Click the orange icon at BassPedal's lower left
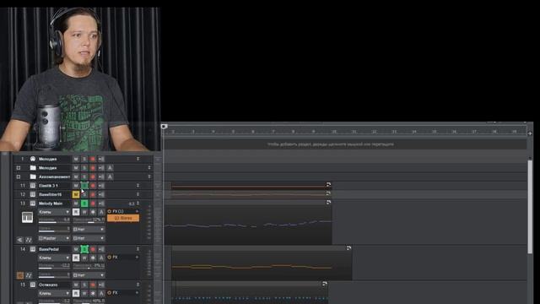This screenshot has height=304, width=540. click(20, 275)
